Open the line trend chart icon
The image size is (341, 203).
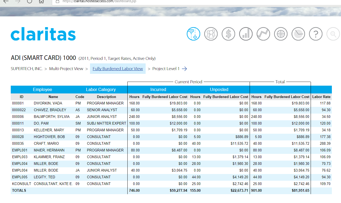263,34
